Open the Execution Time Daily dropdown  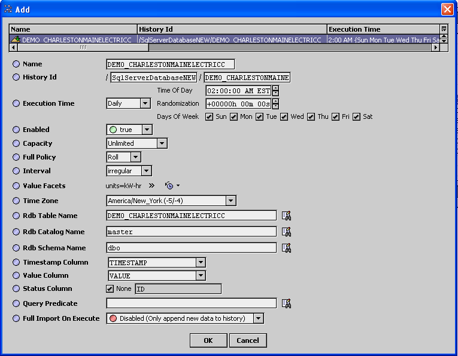(128, 103)
